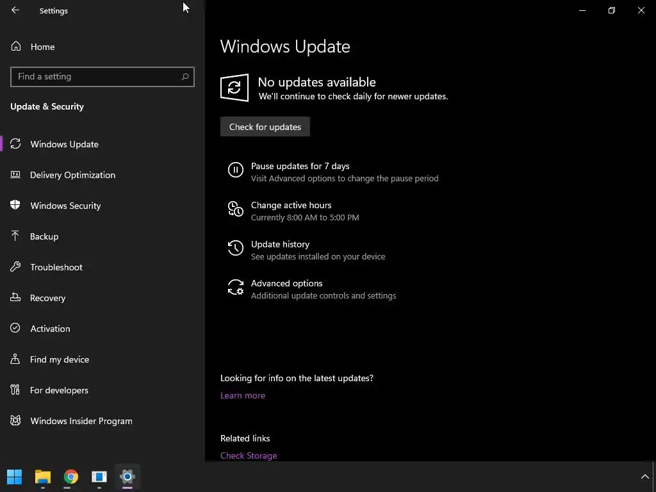Click the Delivery Optimization icon
This screenshot has width=656, height=492.
pos(15,174)
